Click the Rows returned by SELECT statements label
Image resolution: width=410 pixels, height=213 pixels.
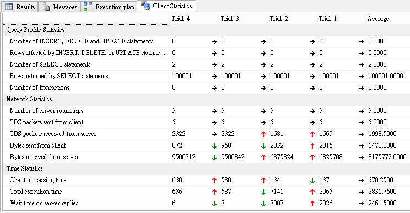click(x=59, y=76)
